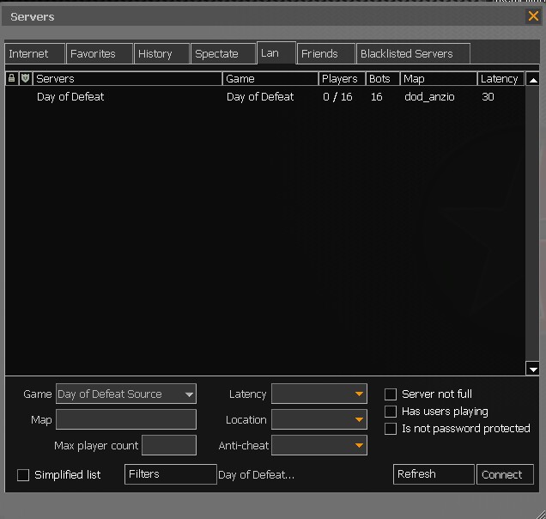Image resolution: width=546 pixels, height=519 pixels.
Task: Enable Server not full checkbox
Action: click(391, 394)
